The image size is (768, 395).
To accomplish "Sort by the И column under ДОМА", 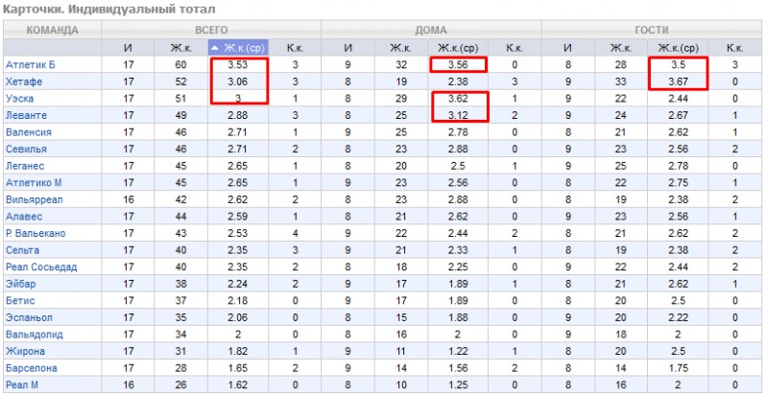I will 348,48.
